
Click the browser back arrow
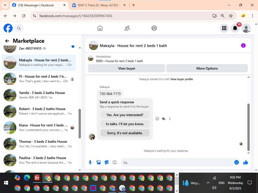pyautogui.click(x=6, y=16)
